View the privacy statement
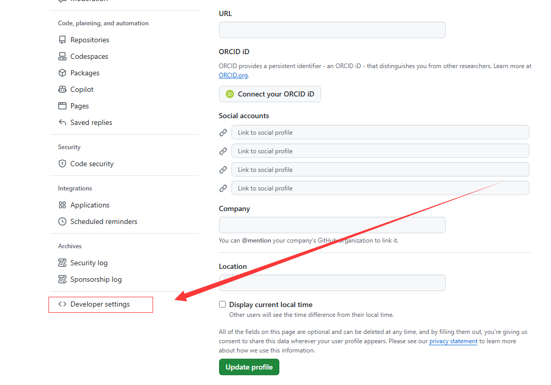This screenshot has height=385, width=551. [x=453, y=341]
